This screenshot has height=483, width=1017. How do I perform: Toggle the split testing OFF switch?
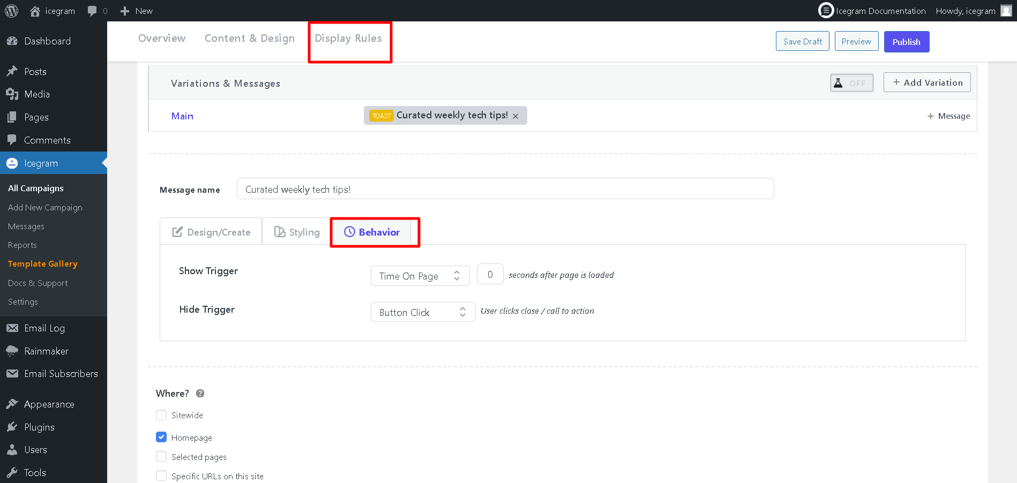point(852,83)
